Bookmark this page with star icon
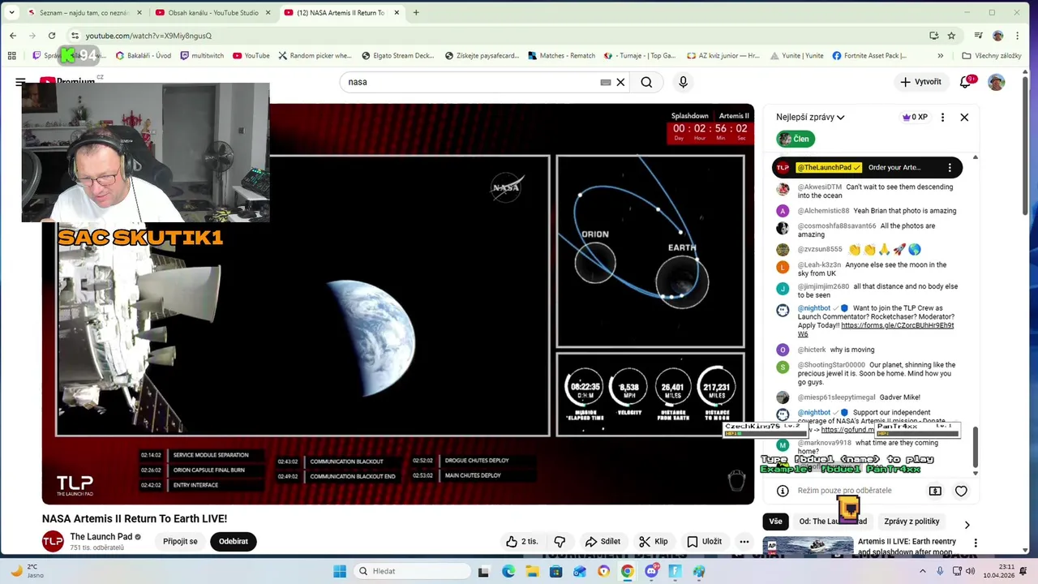The image size is (1038, 584). click(951, 36)
